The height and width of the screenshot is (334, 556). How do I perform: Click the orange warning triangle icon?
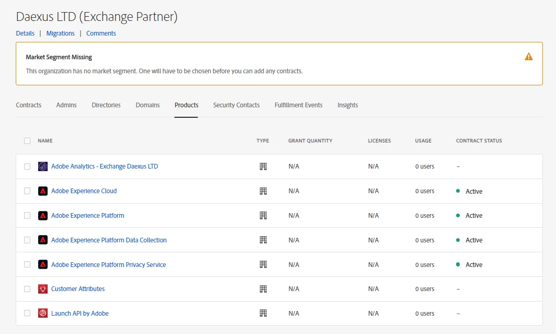click(x=529, y=57)
